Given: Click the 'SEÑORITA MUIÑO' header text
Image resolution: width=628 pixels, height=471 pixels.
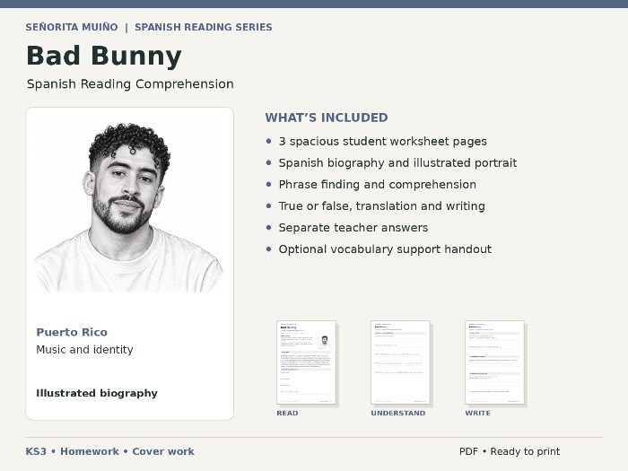Looking at the screenshot, I should [x=72, y=27].
